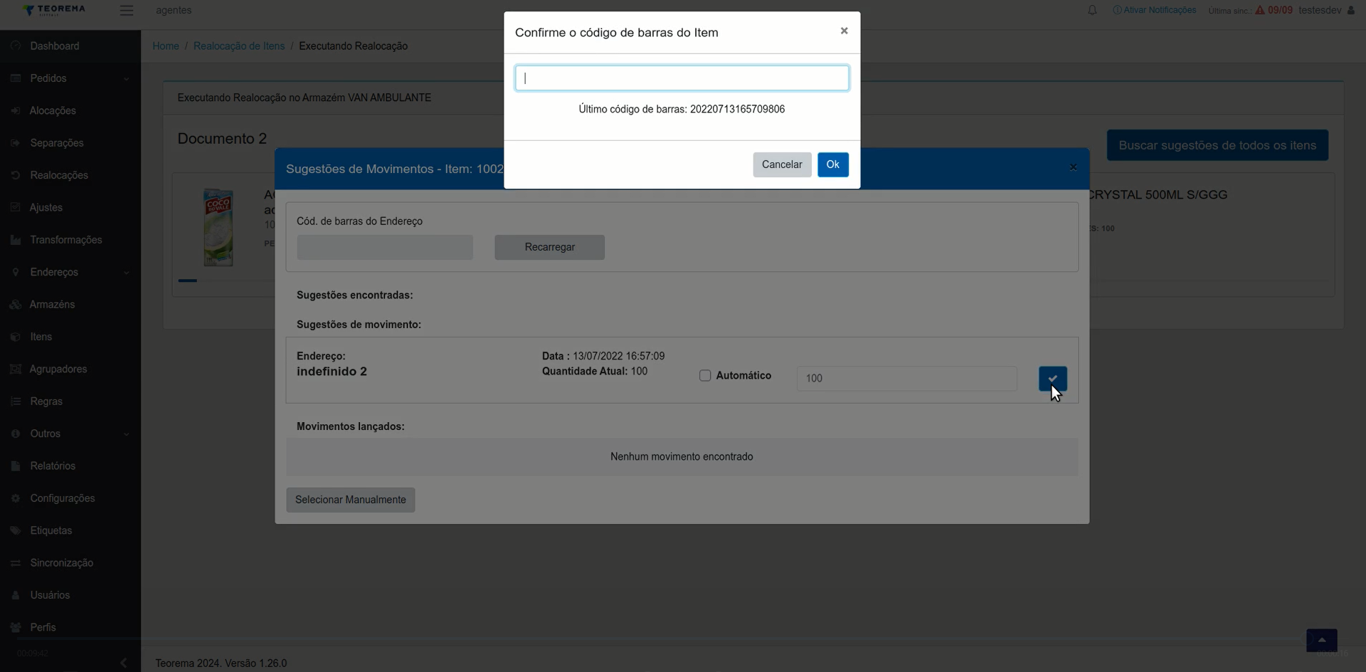Screen dimensions: 1366x672
Task: Focus the item barcode input field
Action: [x=682, y=78]
